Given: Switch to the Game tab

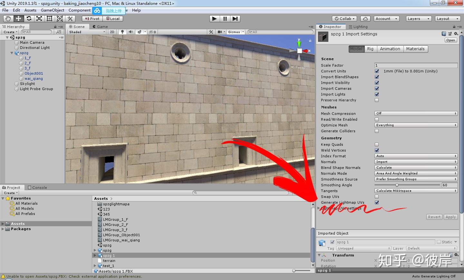Looking at the screenshot, I should point(100,27).
